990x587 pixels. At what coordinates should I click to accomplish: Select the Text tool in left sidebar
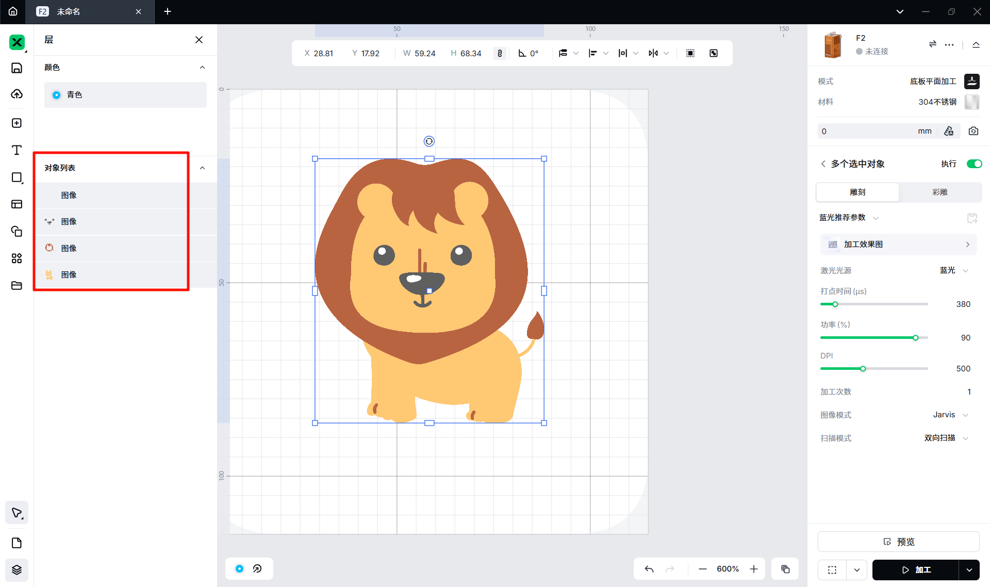pos(16,150)
